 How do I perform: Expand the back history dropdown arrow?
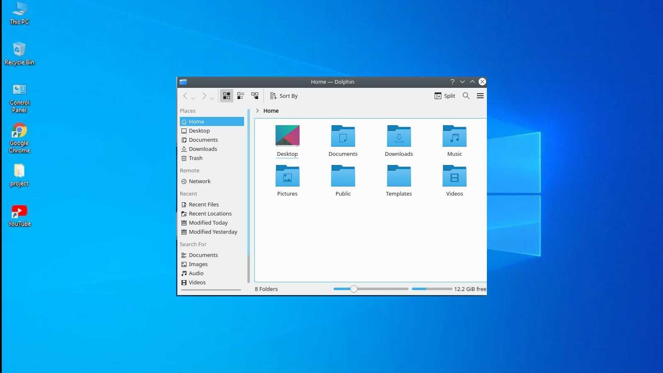[193, 98]
